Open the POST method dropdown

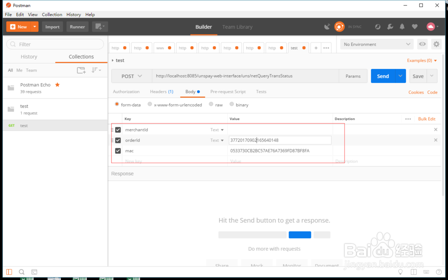click(x=132, y=76)
